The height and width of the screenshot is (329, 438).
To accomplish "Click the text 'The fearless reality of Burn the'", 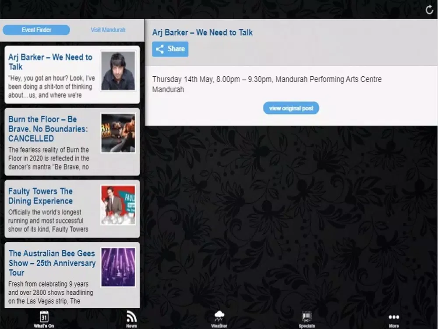I will [49, 150].
